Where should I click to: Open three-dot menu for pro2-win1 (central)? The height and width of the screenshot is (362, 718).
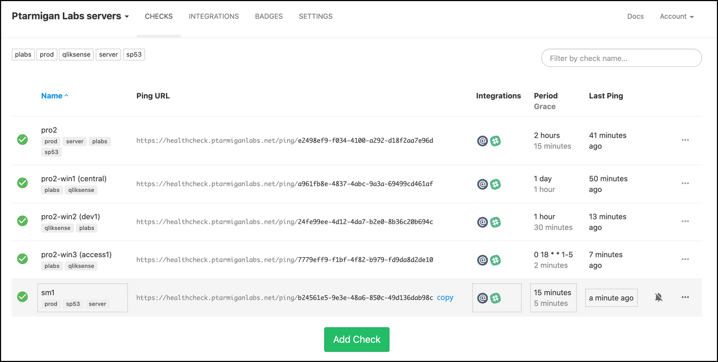click(685, 183)
